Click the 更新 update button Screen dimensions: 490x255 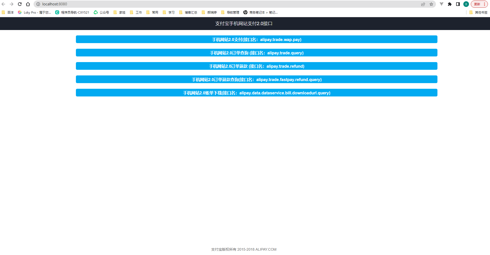(x=477, y=4)
